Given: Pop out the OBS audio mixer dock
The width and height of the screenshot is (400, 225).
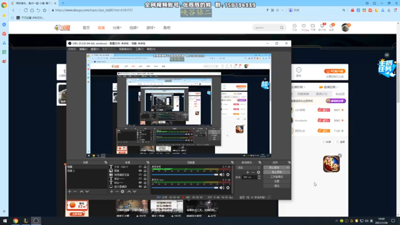Looking at the screenshot, I should [x=232, y=162].
